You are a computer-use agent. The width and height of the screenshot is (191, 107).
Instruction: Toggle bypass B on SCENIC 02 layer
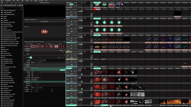(72, 38)
